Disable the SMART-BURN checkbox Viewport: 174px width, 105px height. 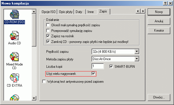[111, 66]
